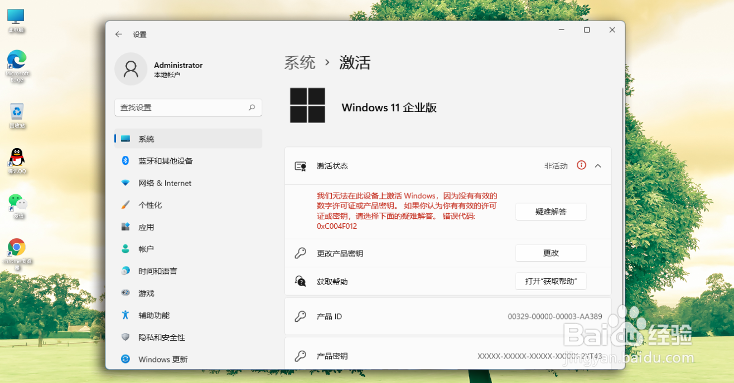The image size is (734, 383).
Task: Launch Chrome browser desktop shortcut
Action: tap(17, 254)
